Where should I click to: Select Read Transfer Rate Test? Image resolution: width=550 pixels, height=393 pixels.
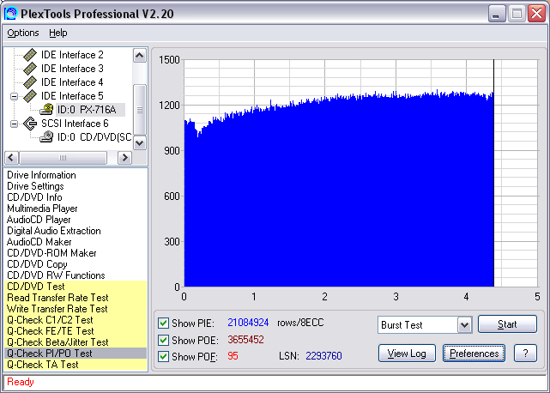76,298
